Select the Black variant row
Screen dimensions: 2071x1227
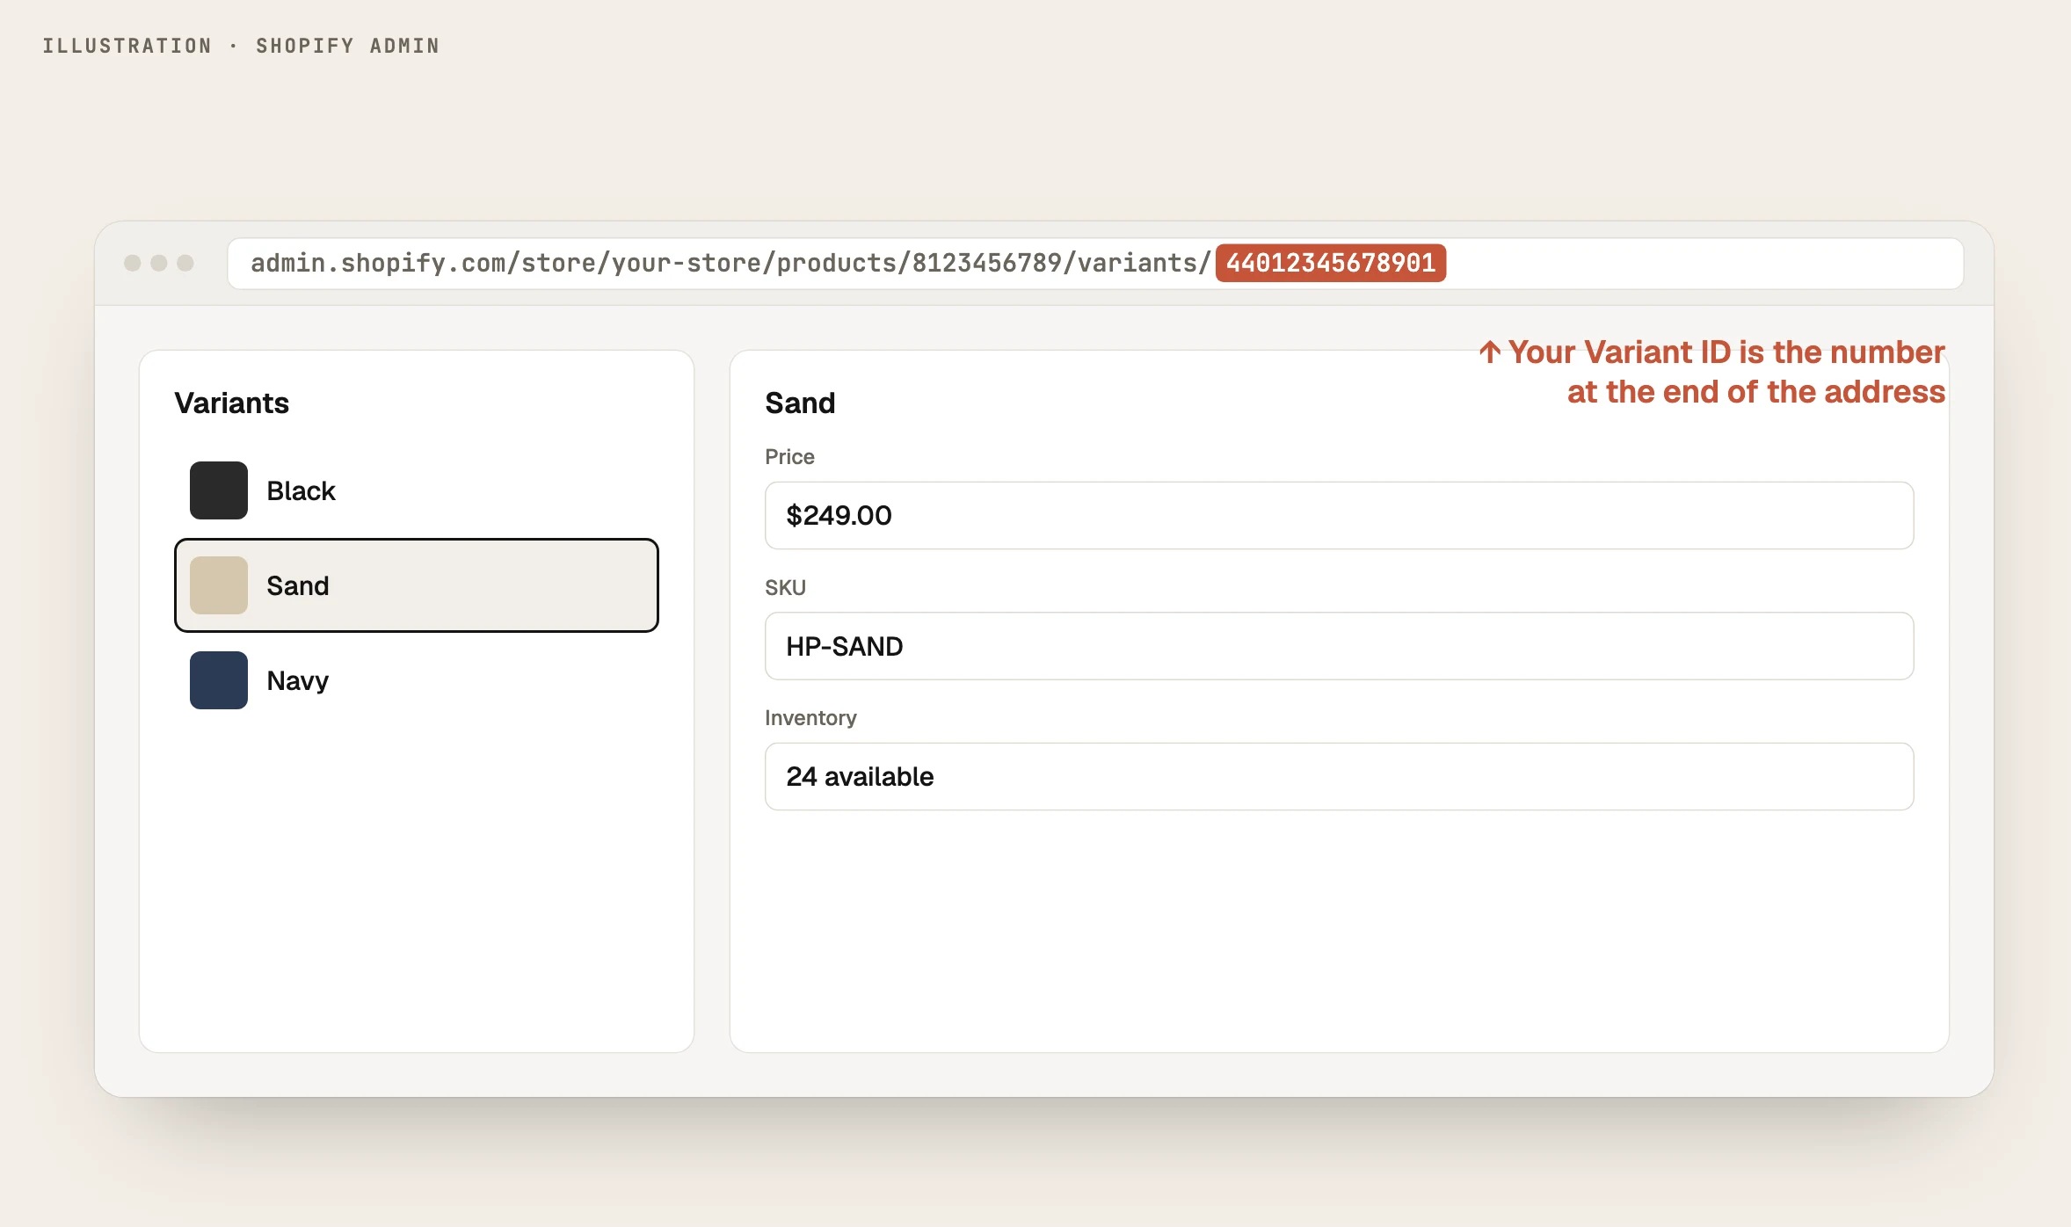(417, 490)
